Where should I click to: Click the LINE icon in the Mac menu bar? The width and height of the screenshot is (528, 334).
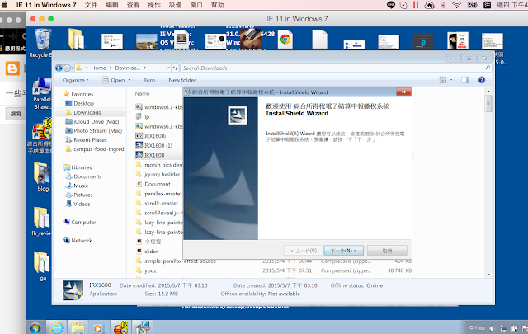click(x=390, y=5)
